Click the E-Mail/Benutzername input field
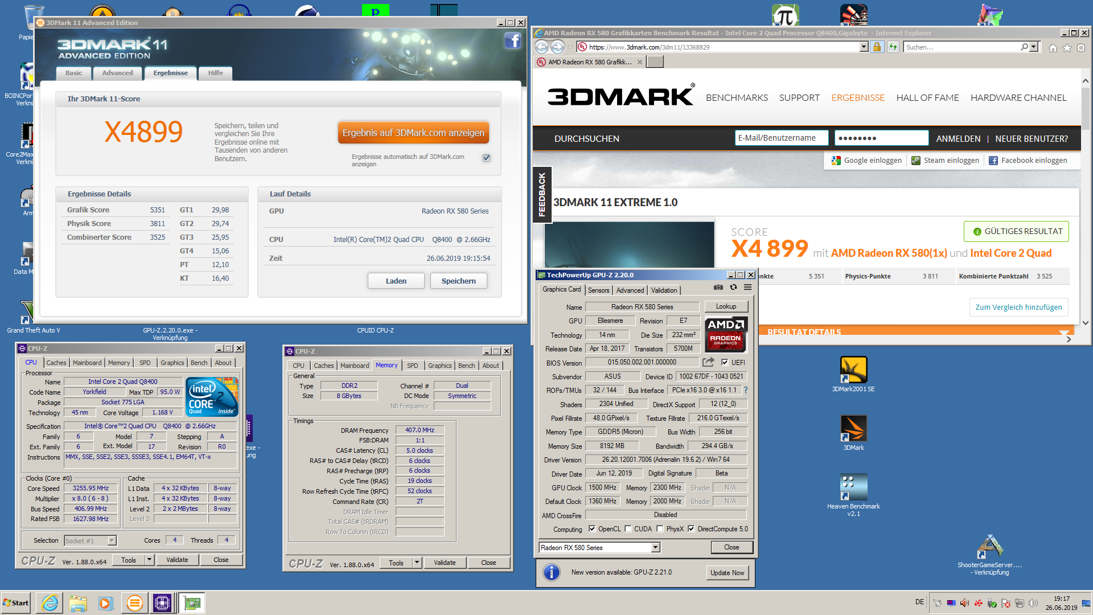Screen dimensions: 1093x615 click(x=783, y=138)
